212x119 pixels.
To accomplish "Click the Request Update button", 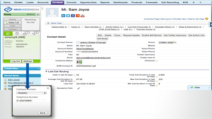I will pyautogui.click(x=131, y=35).
